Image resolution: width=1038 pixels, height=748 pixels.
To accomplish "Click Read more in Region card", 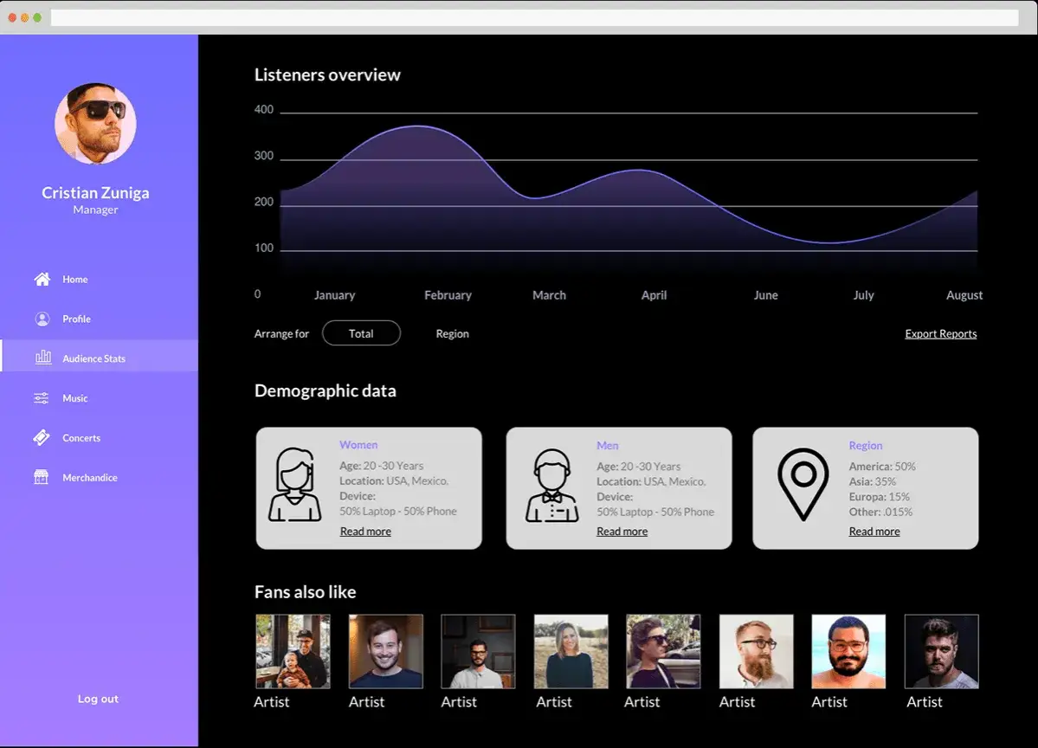I will (x=874, y=532).
